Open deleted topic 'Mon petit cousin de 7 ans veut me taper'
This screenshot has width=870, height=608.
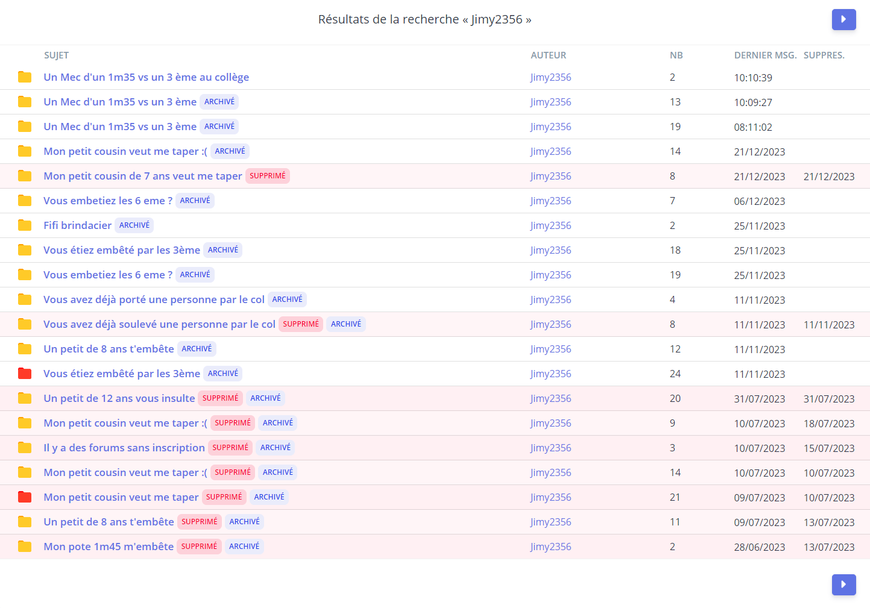point(142,176)
